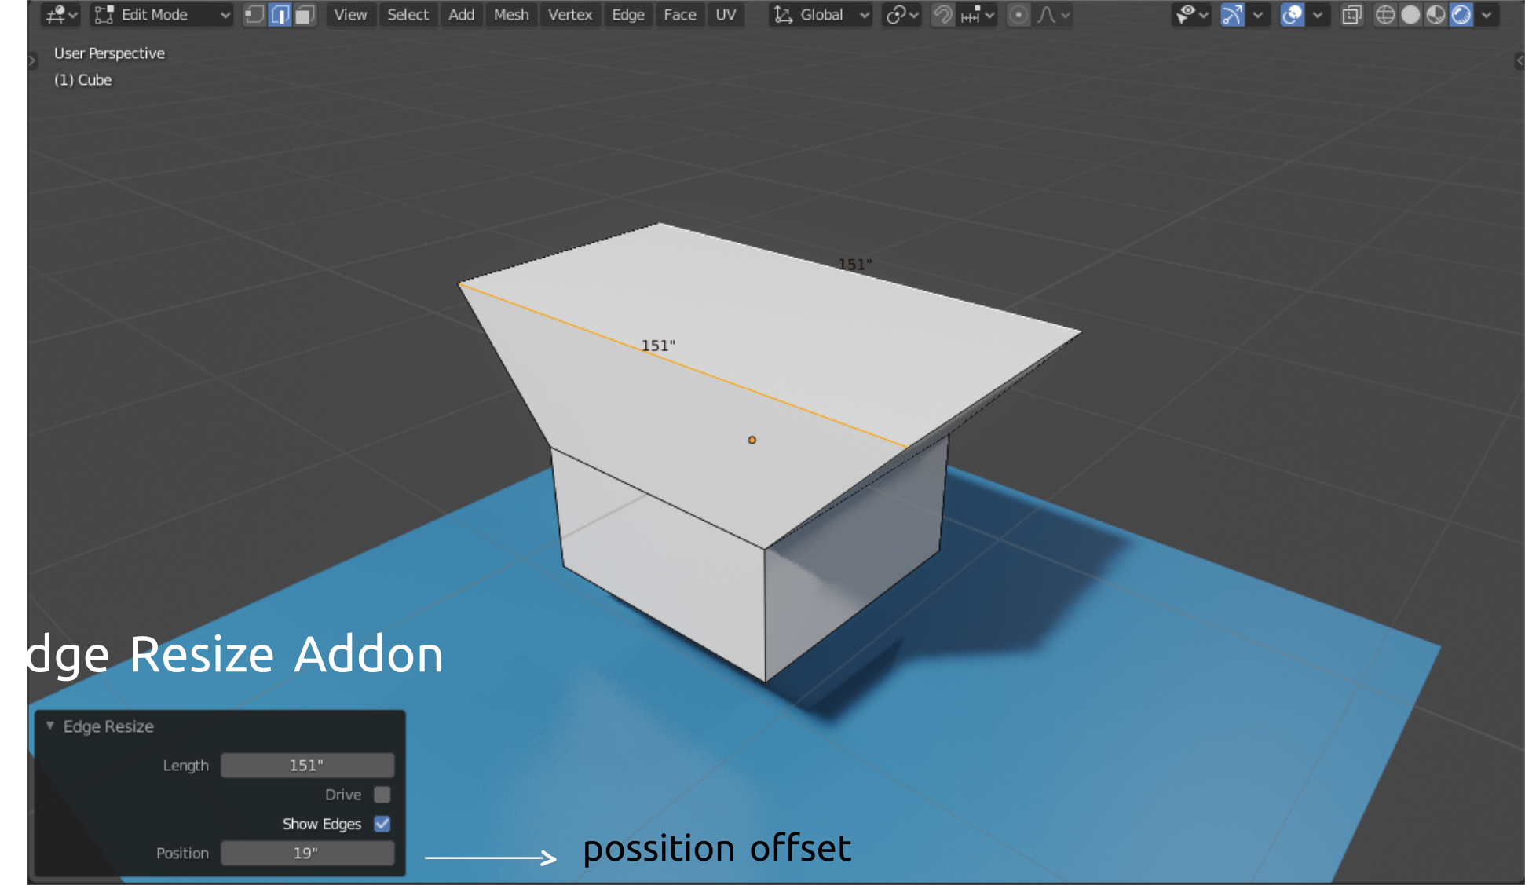Toggle proportional editing
Viewport: 1525px width, 885px height.
click(x=1018, y=15)
